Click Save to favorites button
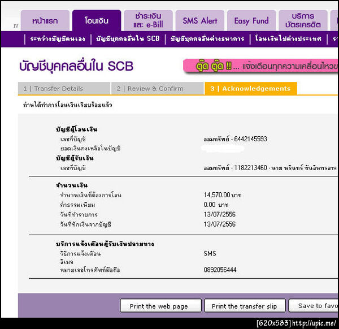The height and width of the screenshot is (329, 339). [314, 306]
